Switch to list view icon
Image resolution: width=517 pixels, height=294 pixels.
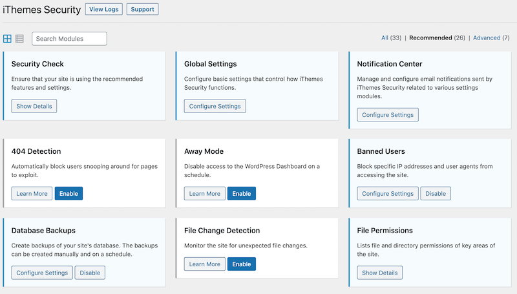coord(19,39)
